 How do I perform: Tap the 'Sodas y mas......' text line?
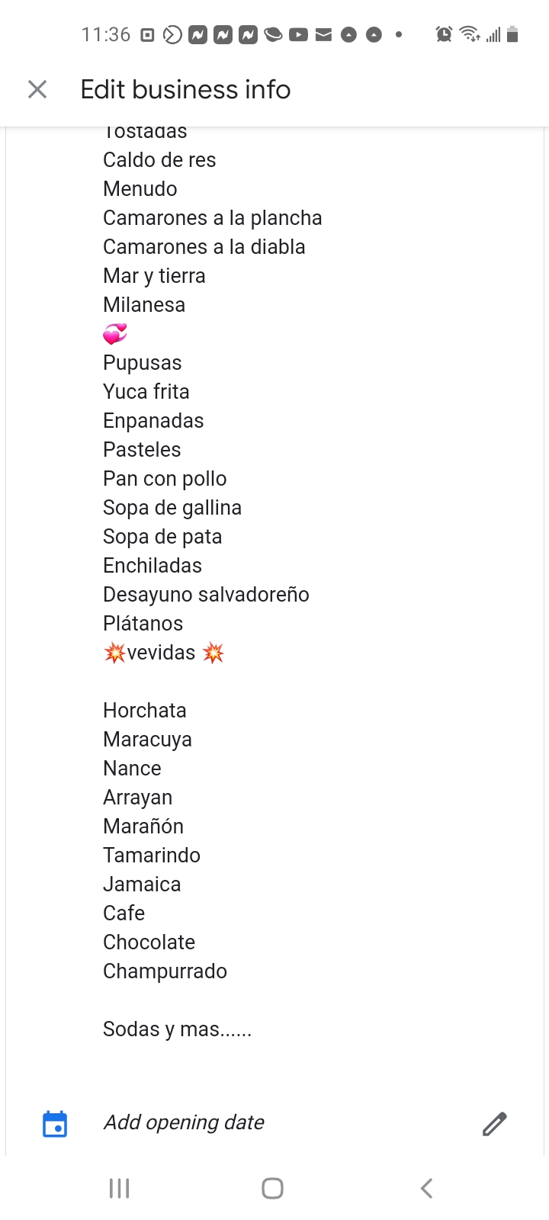[x=177, y=1029]
